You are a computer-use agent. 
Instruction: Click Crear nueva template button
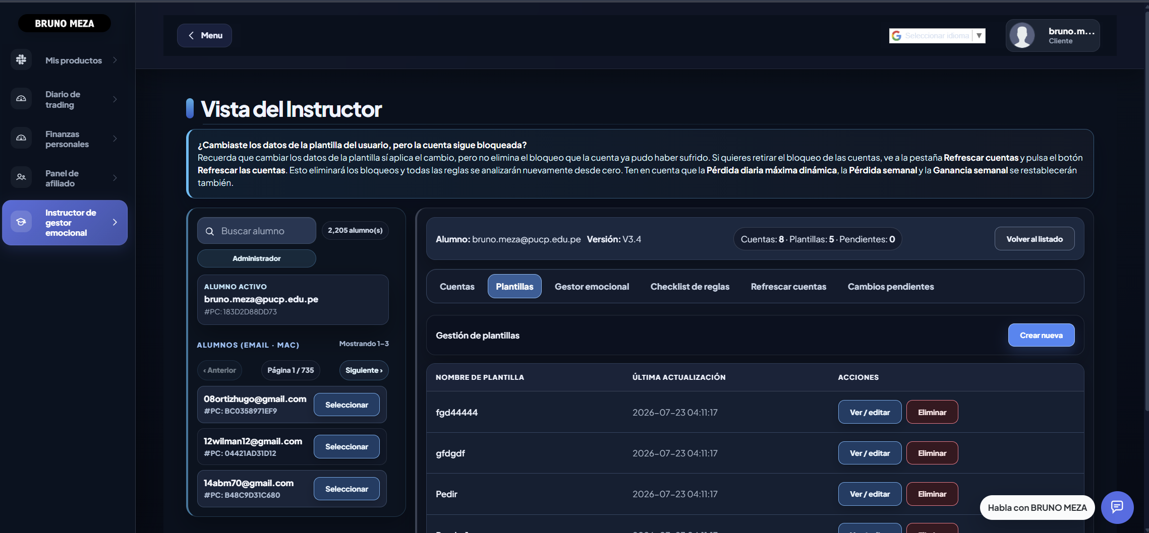click(x=1041, y=335)
